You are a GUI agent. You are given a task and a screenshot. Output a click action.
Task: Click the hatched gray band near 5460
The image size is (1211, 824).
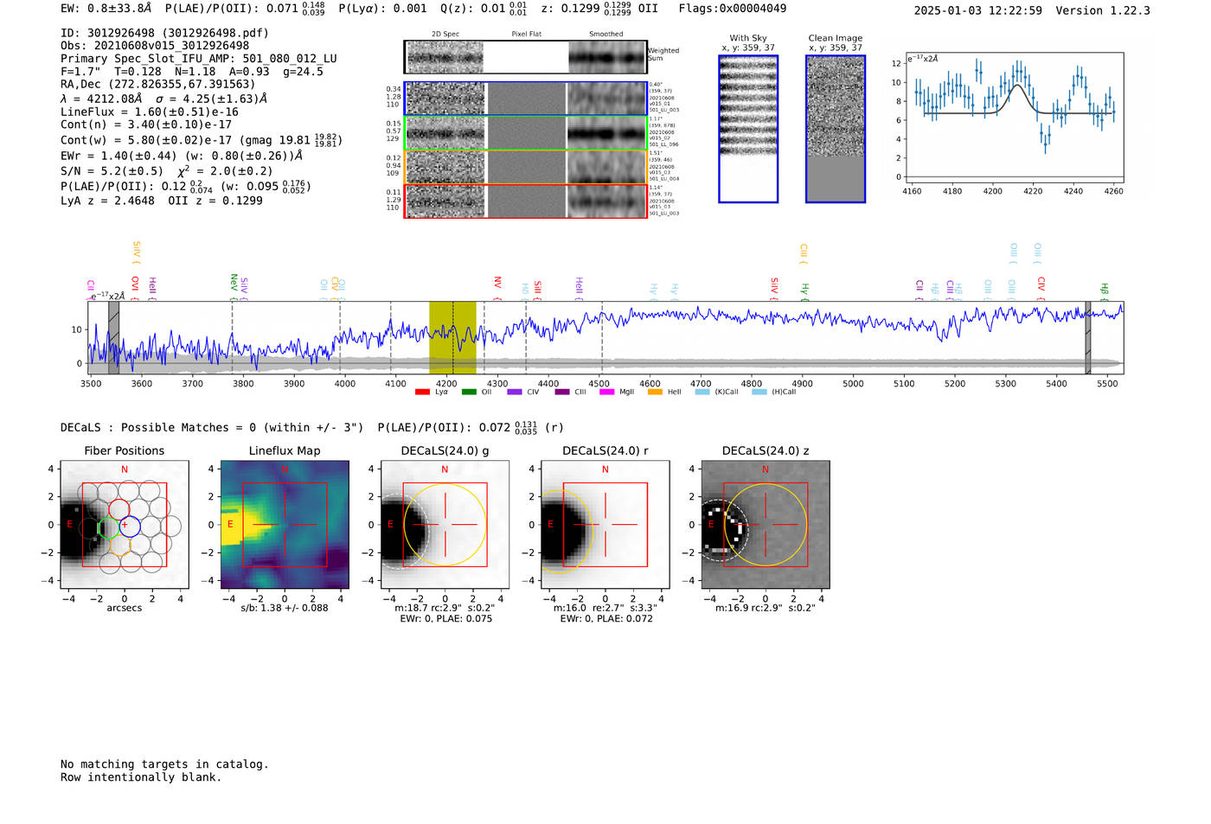tap(1088, 337)
